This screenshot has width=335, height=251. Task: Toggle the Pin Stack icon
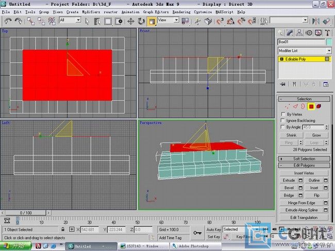[x=282, y=84]
